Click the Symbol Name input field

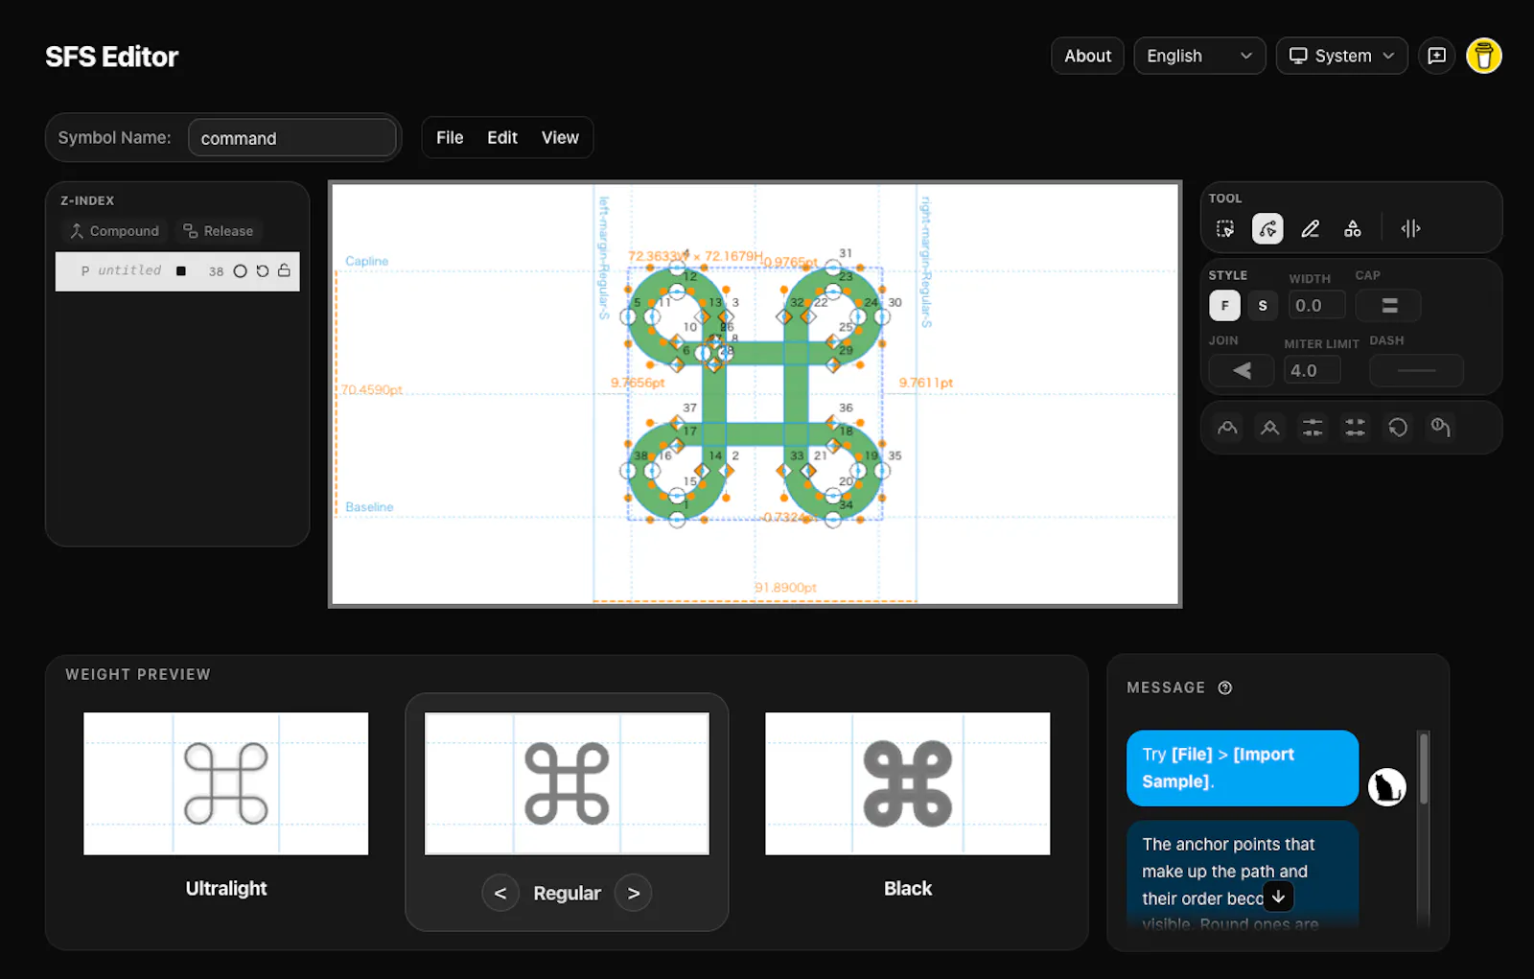click(x=292, y=137)
